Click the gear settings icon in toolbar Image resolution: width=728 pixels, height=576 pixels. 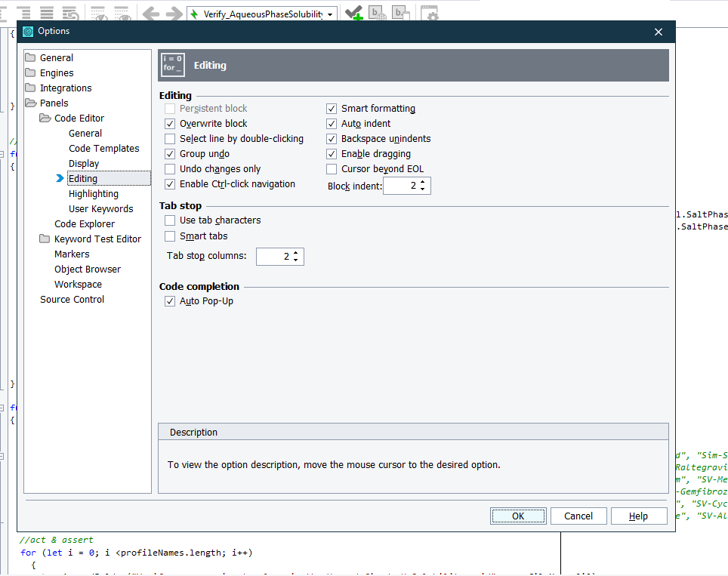[x=429, y=14]
